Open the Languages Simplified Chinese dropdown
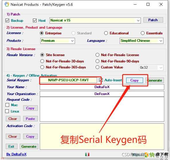Screen dimensions: 170x160 tap(141, 41)
